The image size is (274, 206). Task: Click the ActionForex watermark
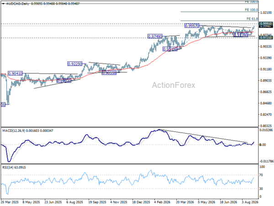point(174,85)
